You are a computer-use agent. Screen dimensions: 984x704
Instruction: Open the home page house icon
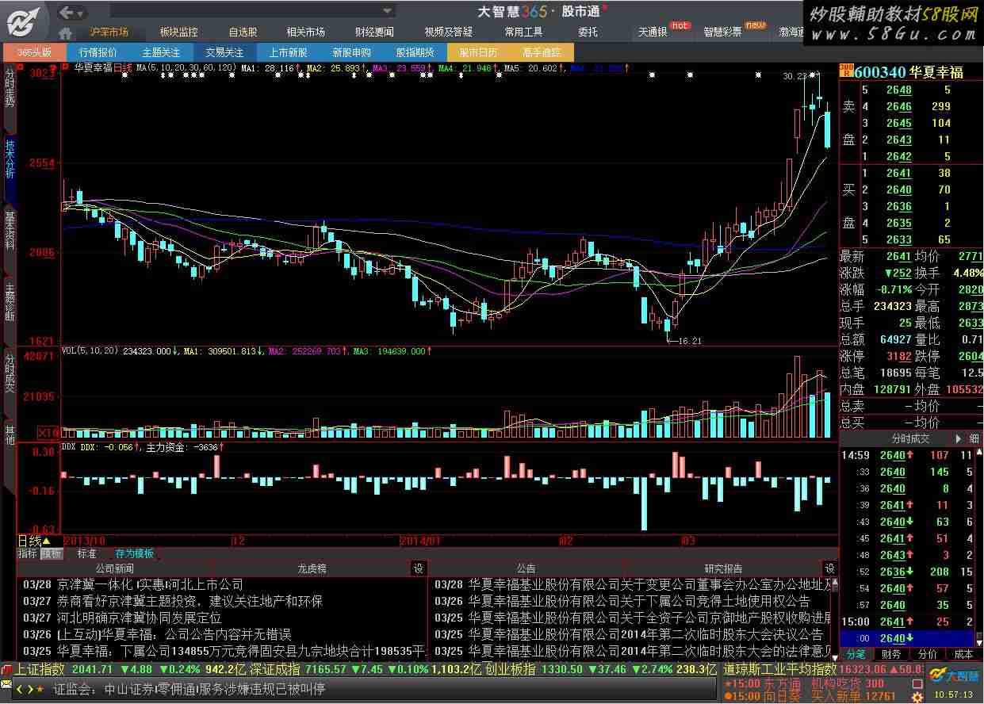66,33
